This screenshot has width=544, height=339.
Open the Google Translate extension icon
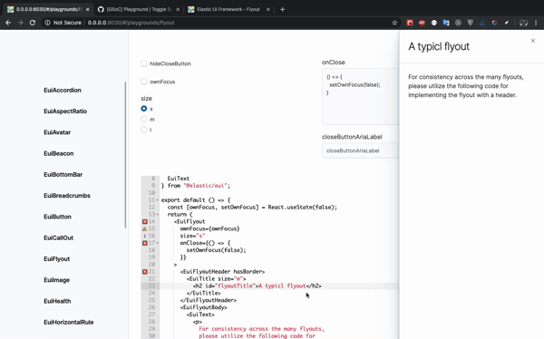point(446,23)
